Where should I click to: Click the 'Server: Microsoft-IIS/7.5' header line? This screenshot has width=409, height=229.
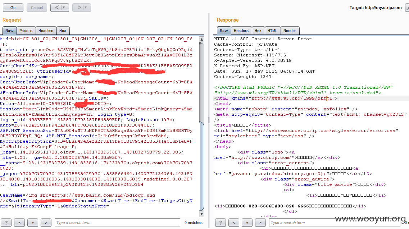tap(250, 55)
